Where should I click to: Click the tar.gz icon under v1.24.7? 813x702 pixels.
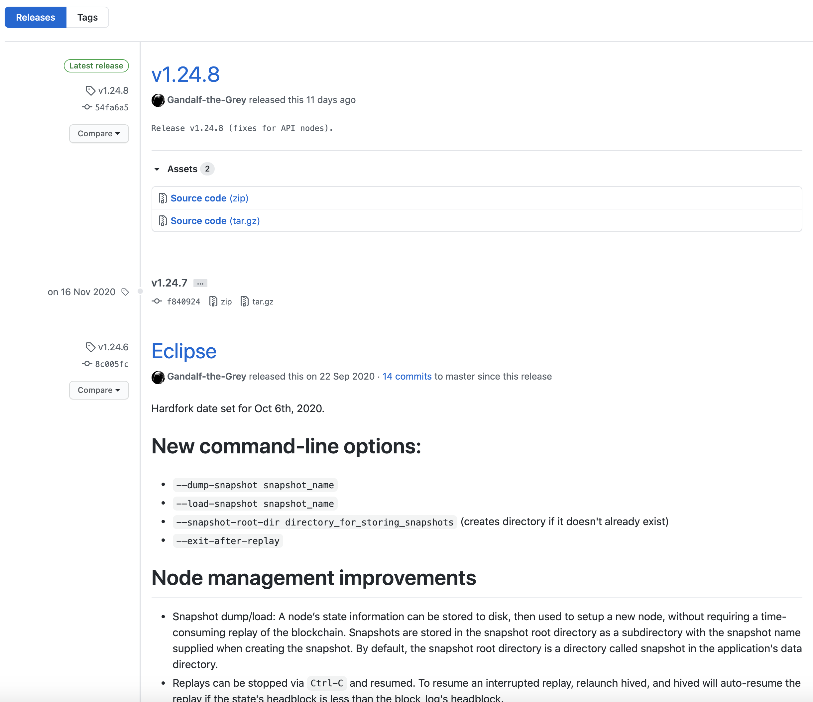(x=244, y=301)
